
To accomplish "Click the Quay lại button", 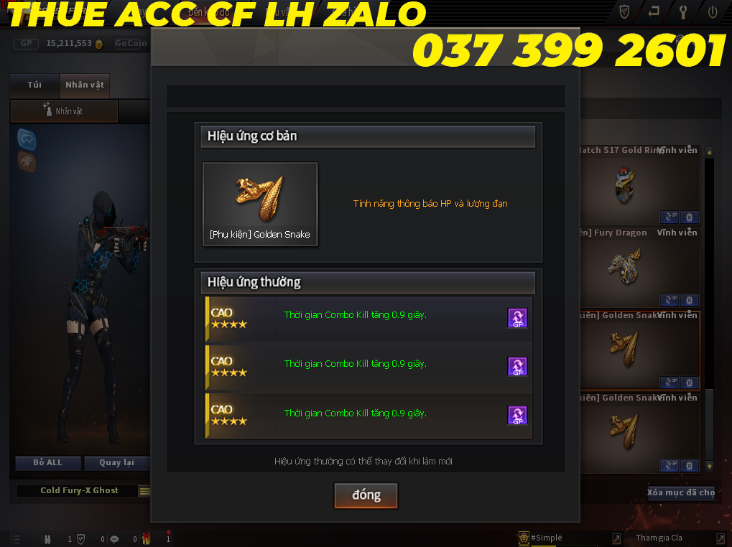I will [x=116, y=462].
